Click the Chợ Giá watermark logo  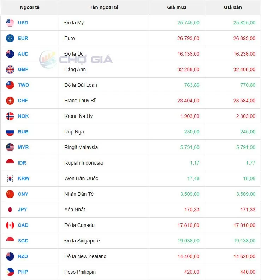coord(76,59)
